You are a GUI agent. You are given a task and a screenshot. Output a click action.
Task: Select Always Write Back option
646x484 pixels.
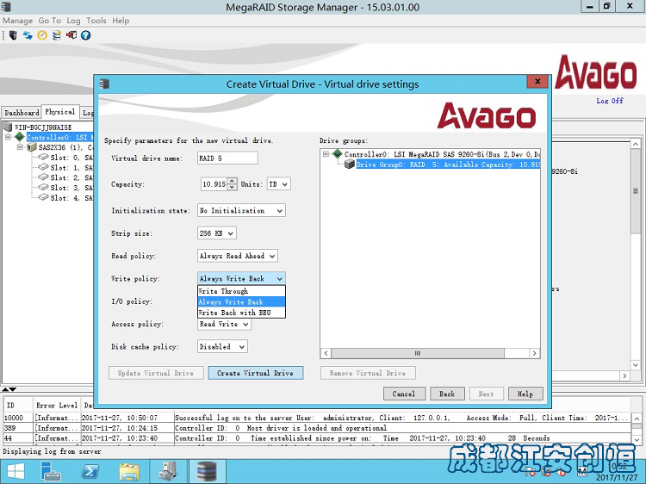pos(241,302)
